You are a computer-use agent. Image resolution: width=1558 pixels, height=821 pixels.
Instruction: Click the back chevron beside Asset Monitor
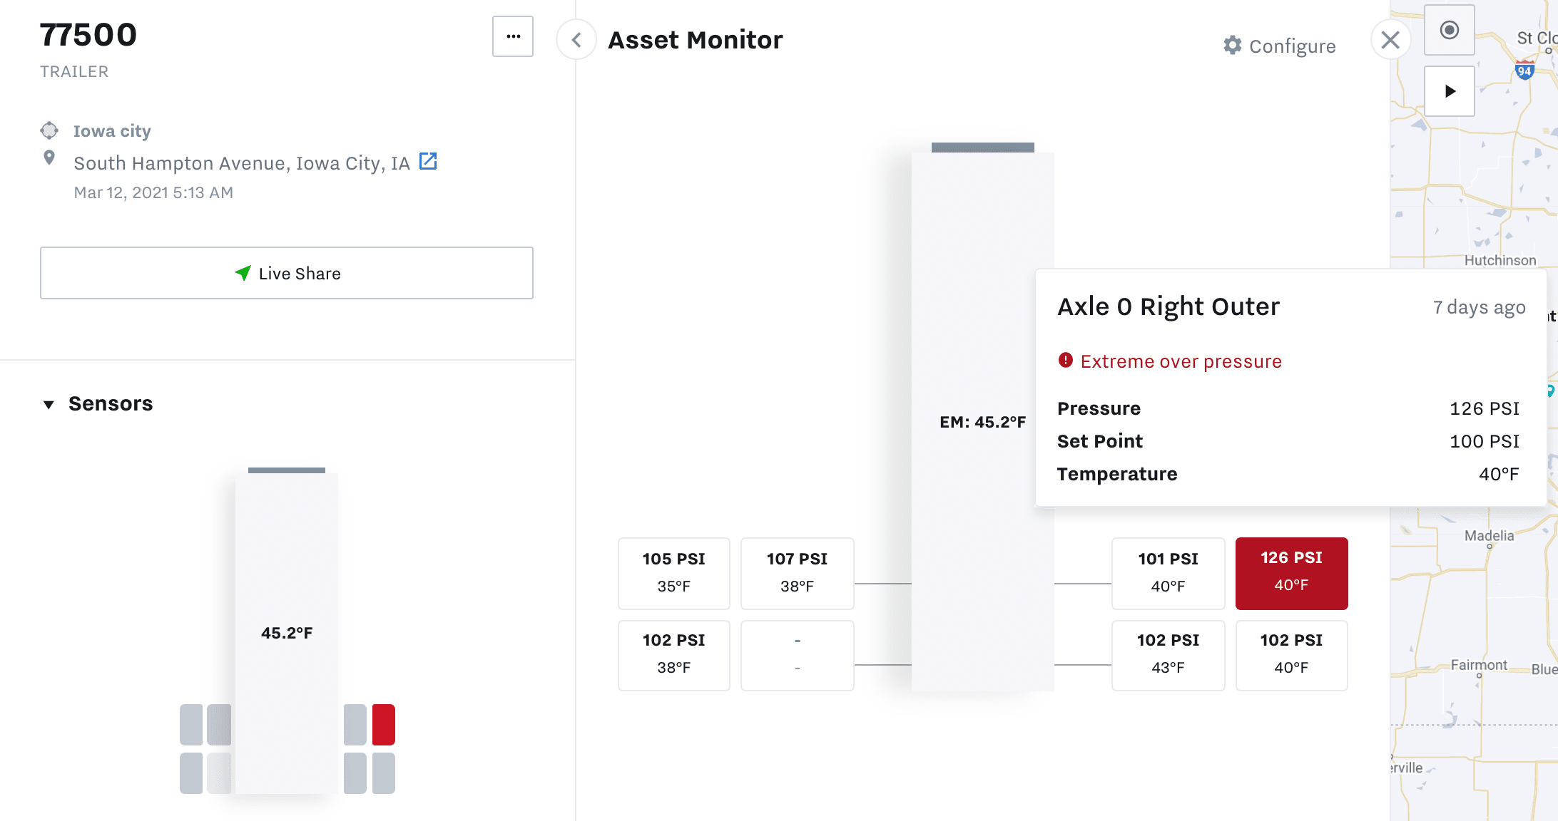click(576, 40)
